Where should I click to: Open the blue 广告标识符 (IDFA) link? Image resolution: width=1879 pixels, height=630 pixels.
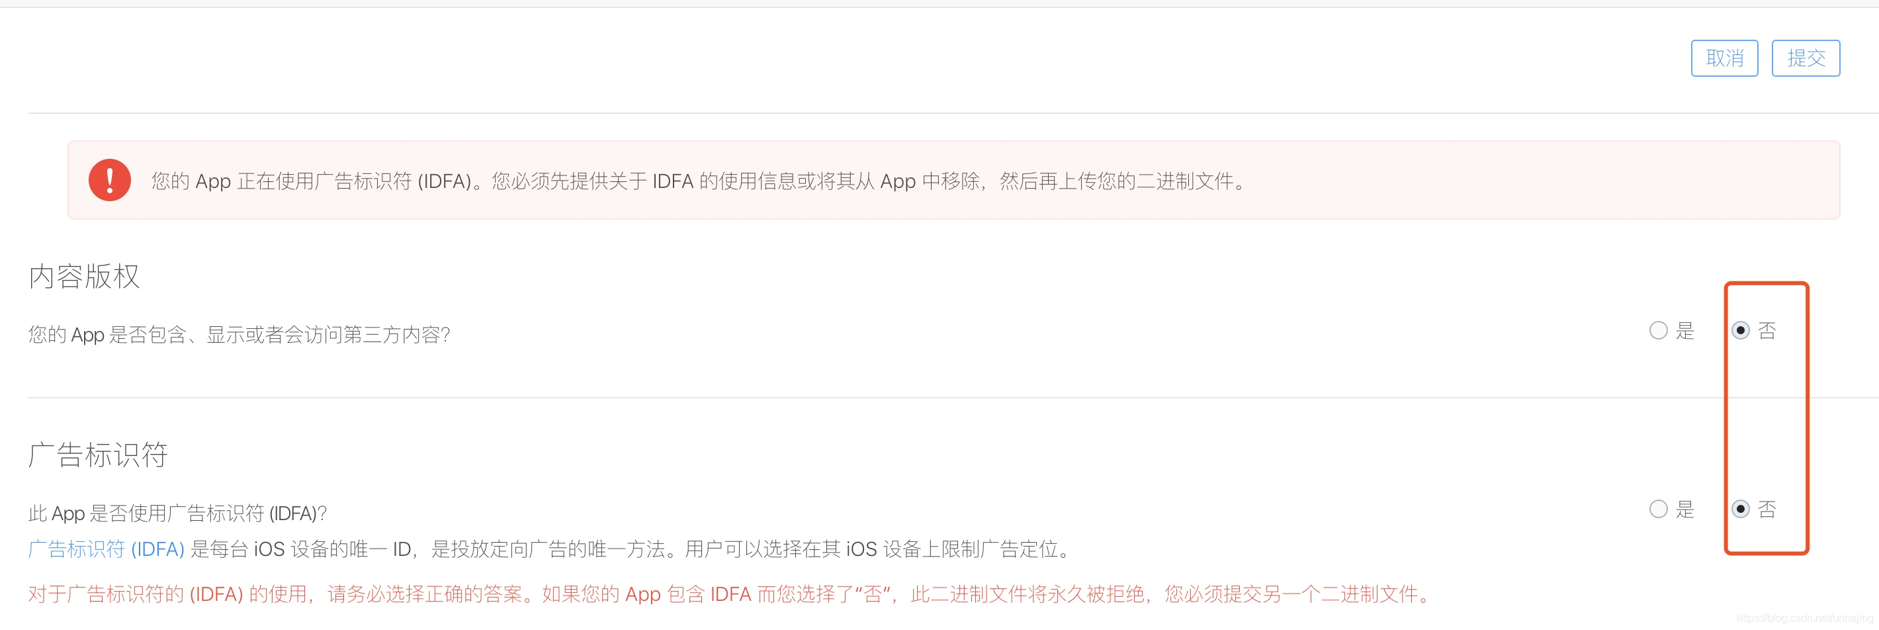(x=107, y=549)
